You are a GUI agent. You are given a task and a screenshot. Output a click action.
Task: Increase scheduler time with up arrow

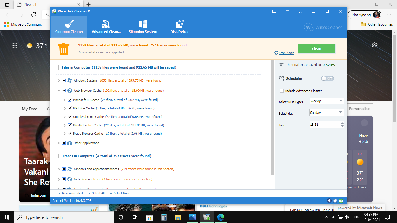pos(342,123)
